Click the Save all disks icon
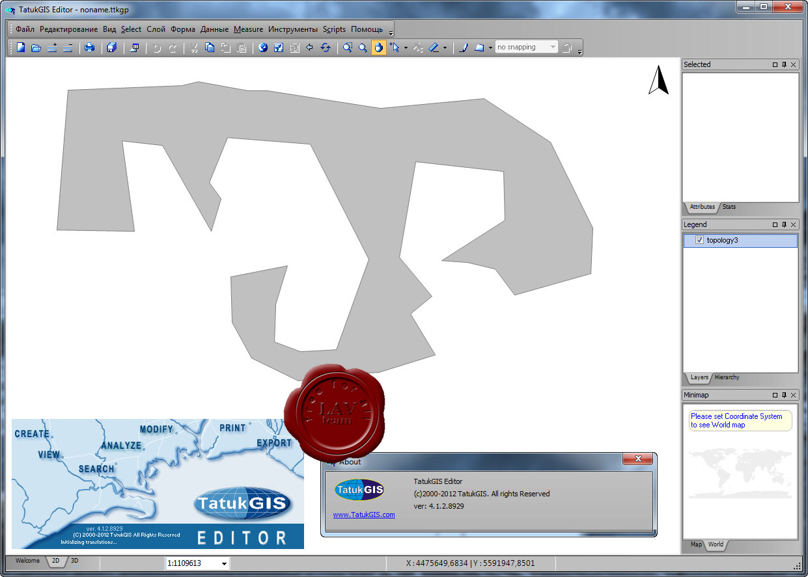This screenshot has width=808, height=577. [x=112, y=47]
